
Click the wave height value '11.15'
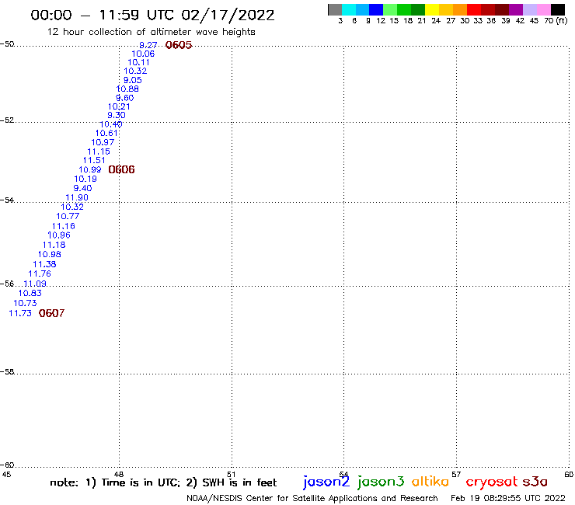pyautogui.click(x=99, y=151)
